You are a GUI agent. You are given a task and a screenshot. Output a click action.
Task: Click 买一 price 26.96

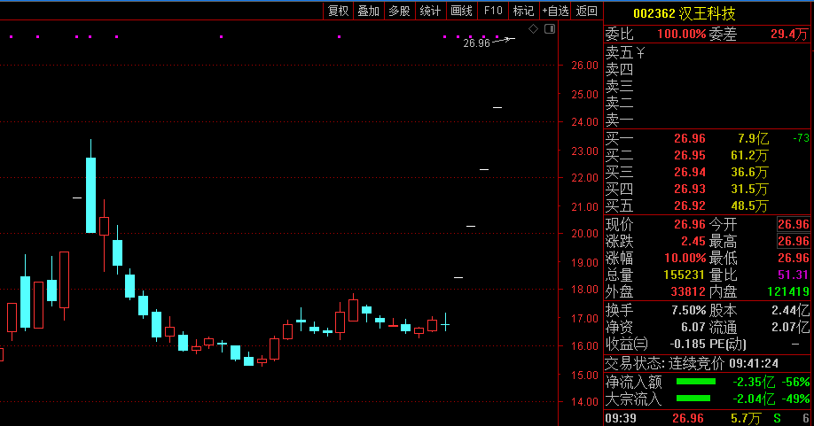click(x=689, y=138)
